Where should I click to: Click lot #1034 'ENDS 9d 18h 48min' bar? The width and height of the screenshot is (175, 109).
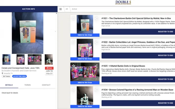pyautogui.click(x=85, y=106)
